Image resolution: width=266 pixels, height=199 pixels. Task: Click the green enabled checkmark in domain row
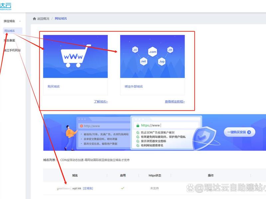[123, 188]
